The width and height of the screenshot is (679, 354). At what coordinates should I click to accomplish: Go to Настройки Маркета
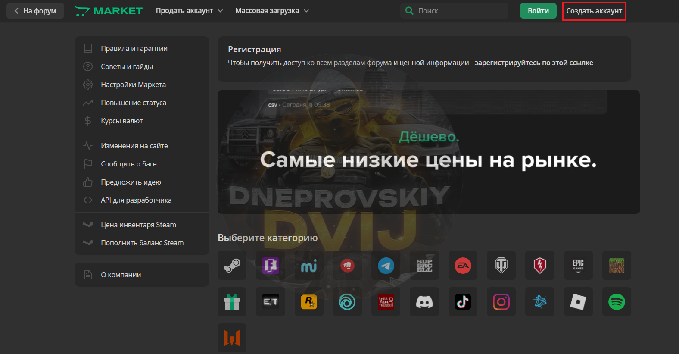point(142,85)
